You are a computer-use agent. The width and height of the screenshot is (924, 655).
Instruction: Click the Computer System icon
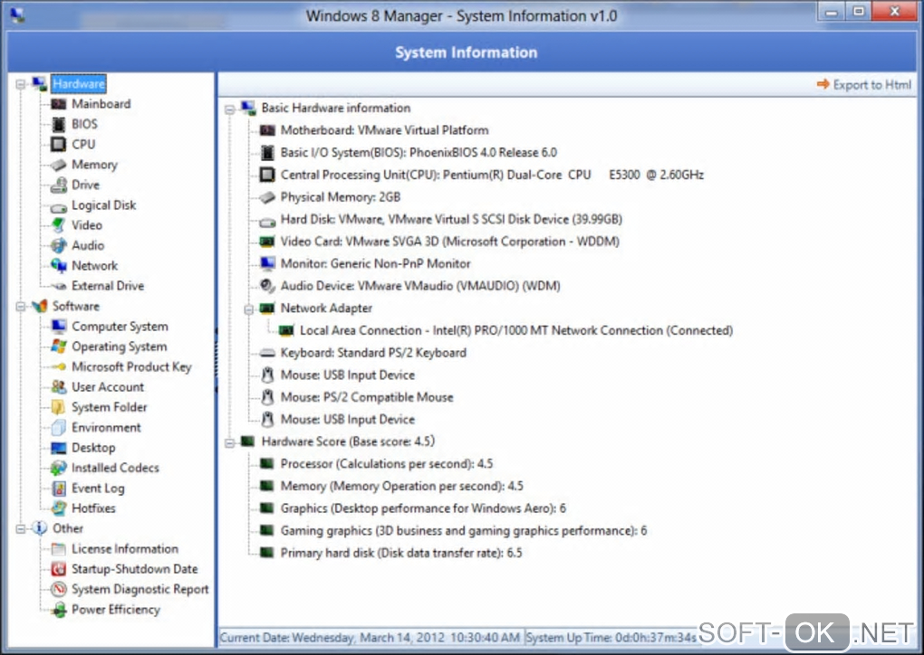58,327
